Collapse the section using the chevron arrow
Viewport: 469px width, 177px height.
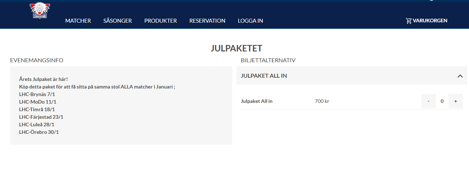460,76
